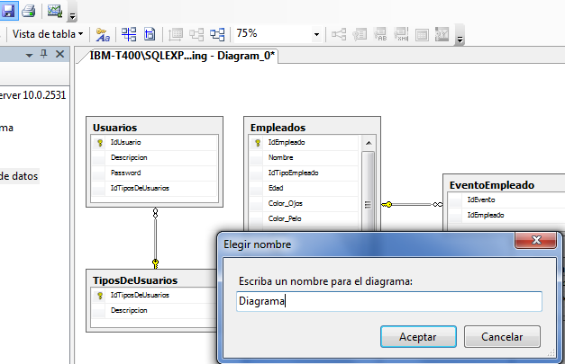Click the 75% zoom value field
Image resolution: width=565 pixels, height=364 pixels.
coord(273,34)
